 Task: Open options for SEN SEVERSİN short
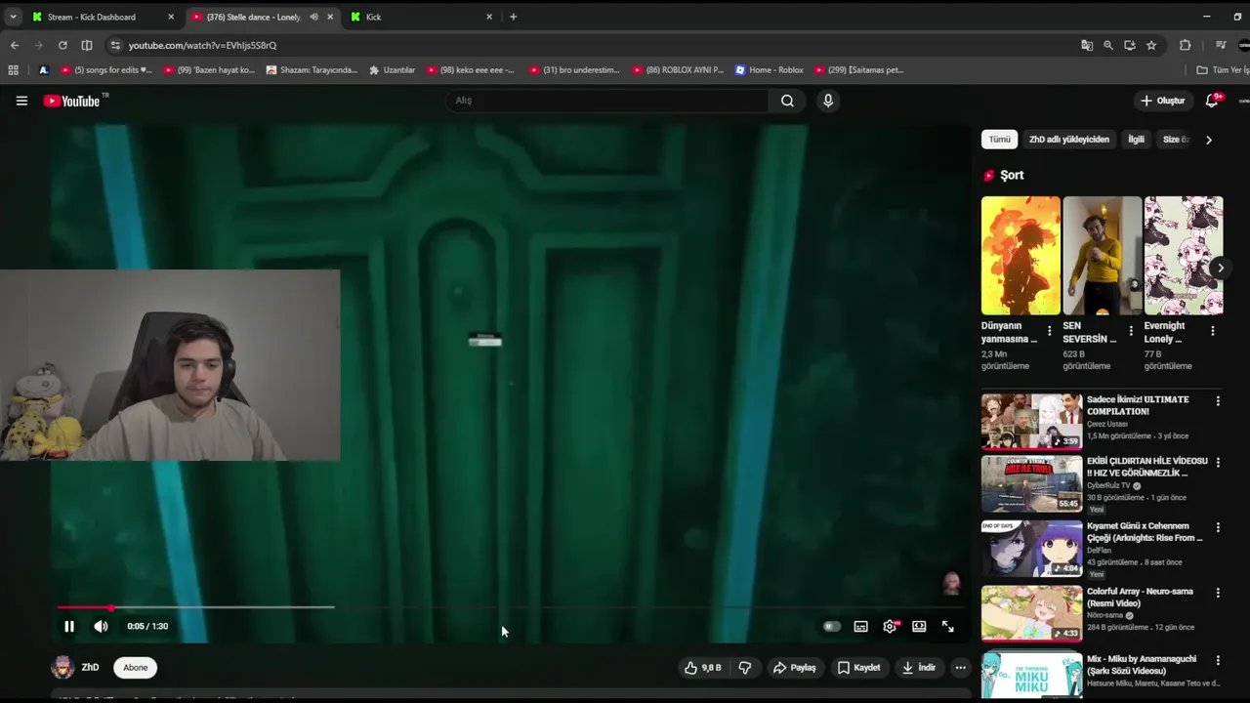click(1131, 331)
